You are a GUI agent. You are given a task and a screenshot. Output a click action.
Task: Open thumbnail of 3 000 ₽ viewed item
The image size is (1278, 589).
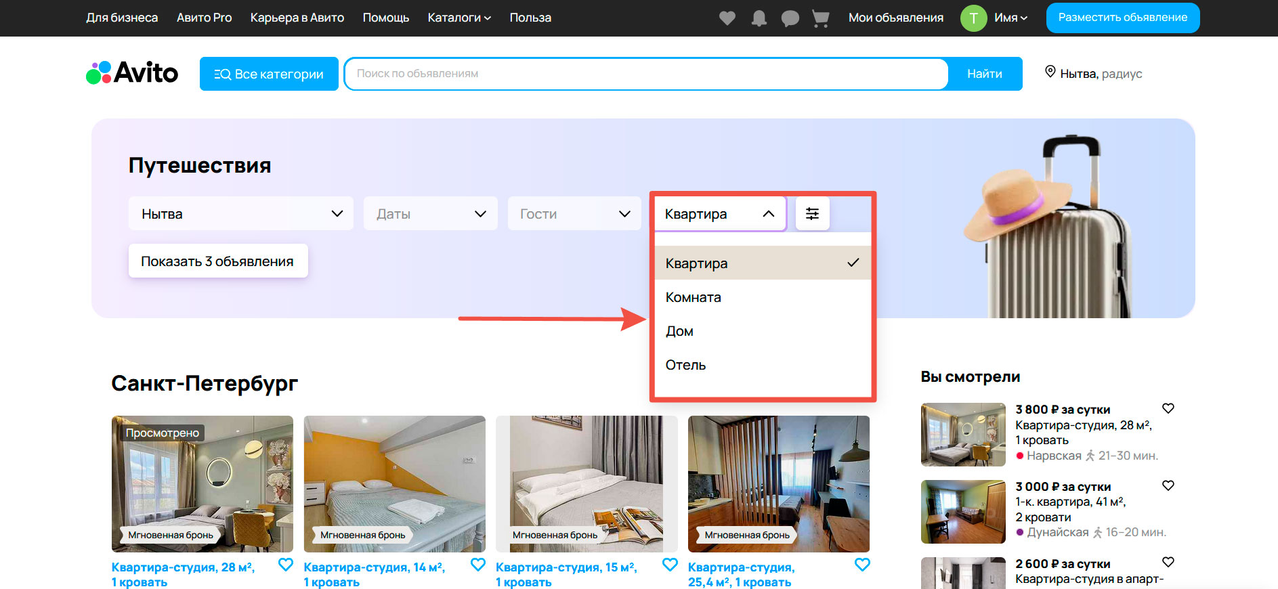[963, 512]
